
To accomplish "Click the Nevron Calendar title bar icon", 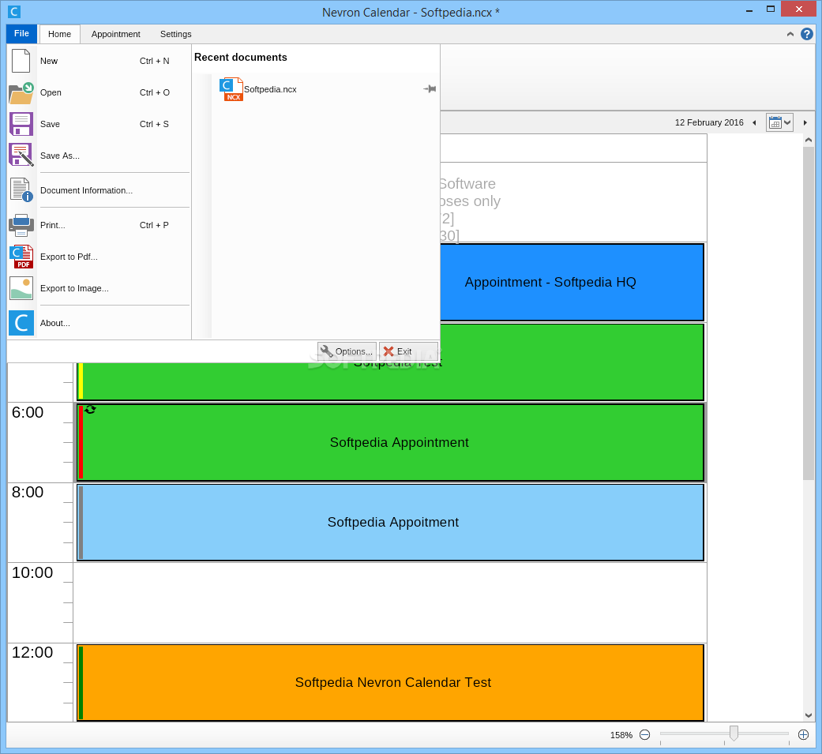I will [14, 12].
